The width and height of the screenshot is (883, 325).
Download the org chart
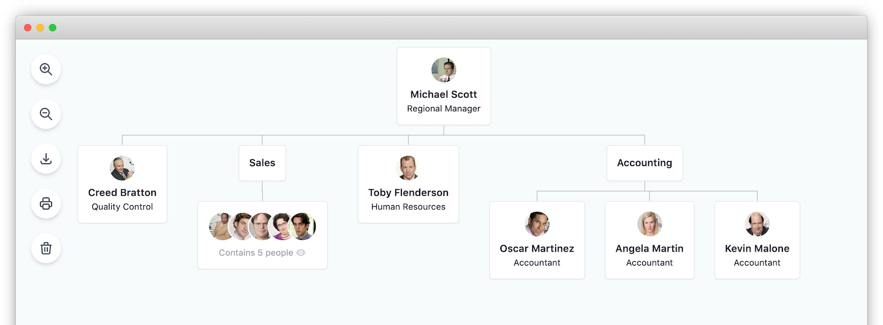click(46, 159)
